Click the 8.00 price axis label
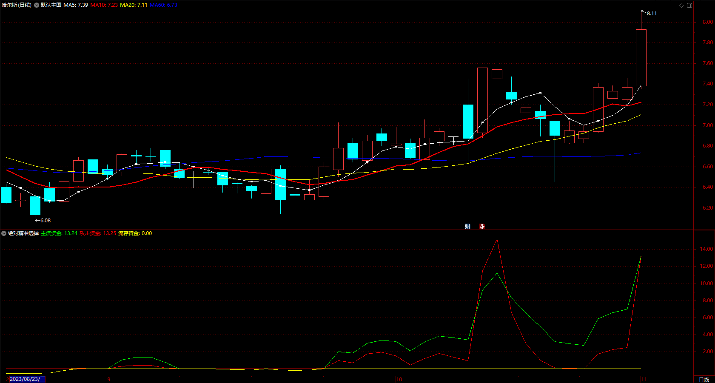Viewport: 715px width, 383px height. click(708, 22)
